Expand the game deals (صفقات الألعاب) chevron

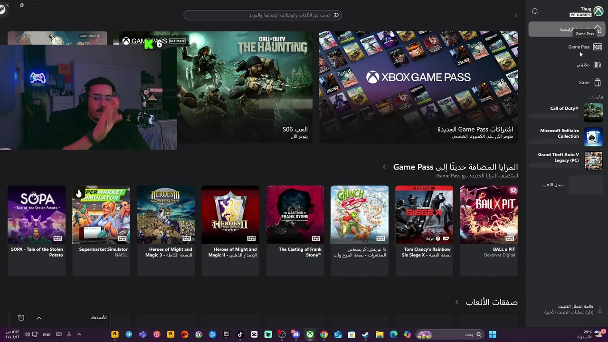(x=456, y=302)
